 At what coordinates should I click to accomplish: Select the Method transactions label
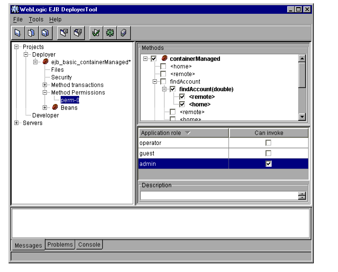click(x=77, y=85)
